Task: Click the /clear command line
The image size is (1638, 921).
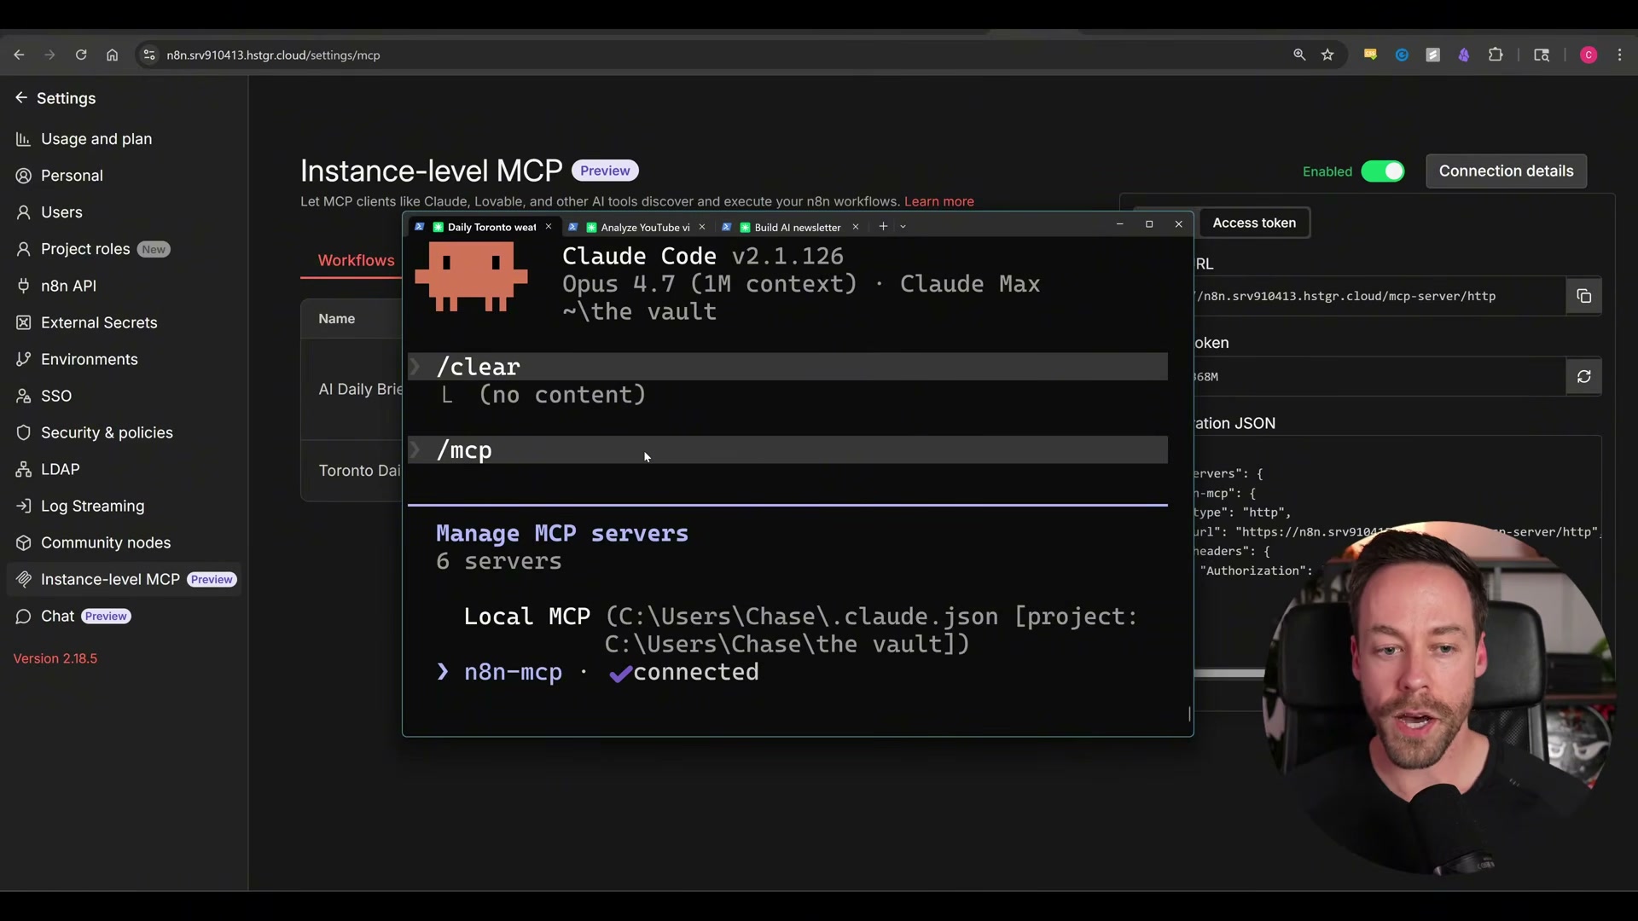Action: pyautogui.click(x=787, y=367)
